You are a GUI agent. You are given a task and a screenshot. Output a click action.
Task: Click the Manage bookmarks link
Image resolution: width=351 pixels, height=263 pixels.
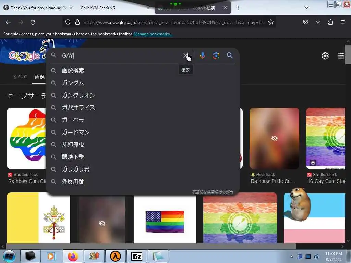click(153, 34)
